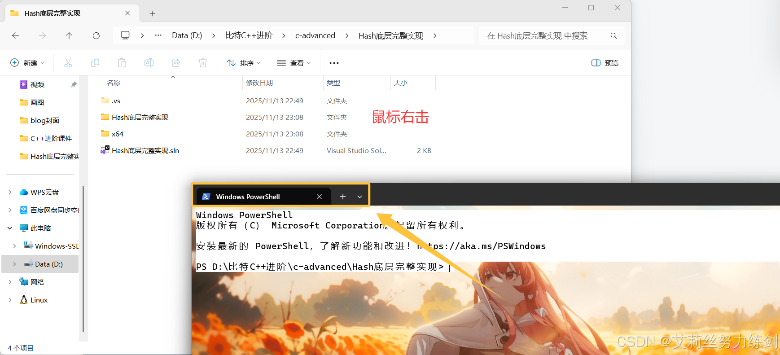Click Data (D:) in the breadcrumb path
This screenshot has width=780, height=355.
pyautogui.click(x=187, y=35)
